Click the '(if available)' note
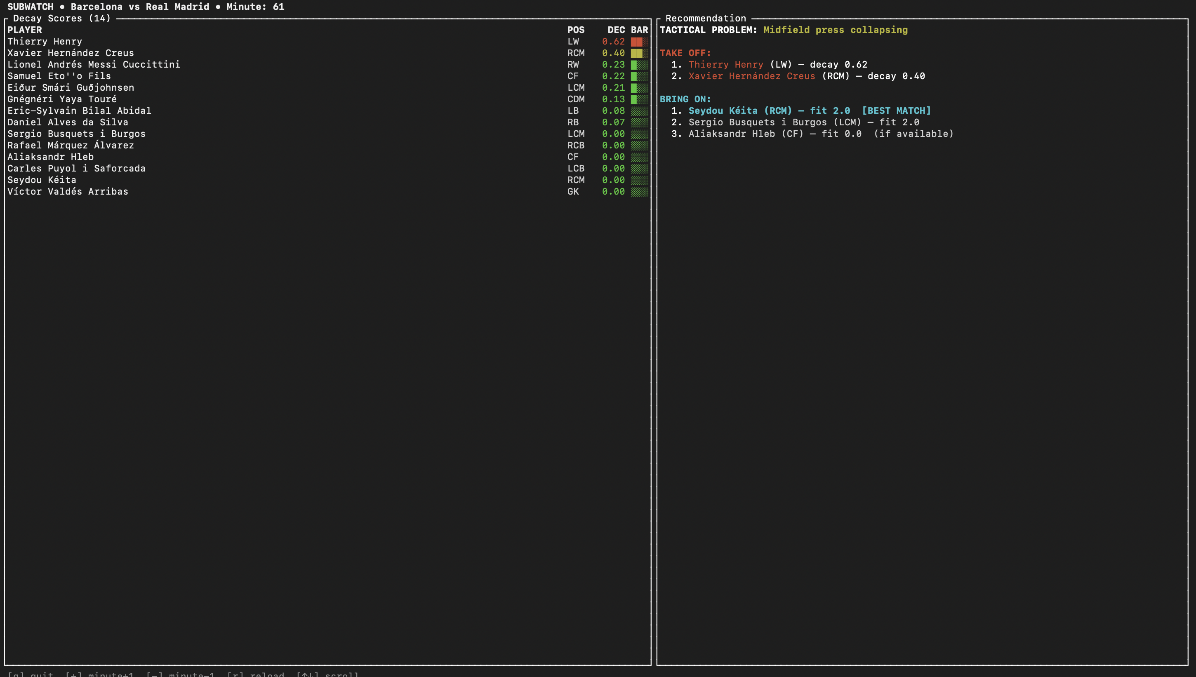 (x=913, y=134)
